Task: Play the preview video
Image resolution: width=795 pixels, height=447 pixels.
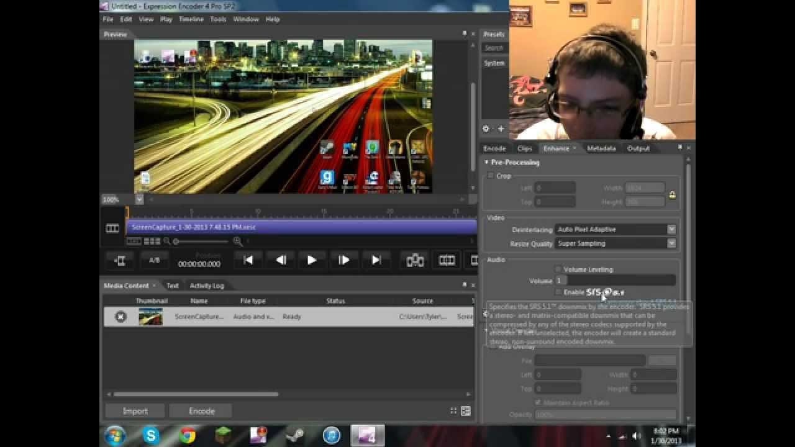Action: pyautogui.click(x=312, y=260)
